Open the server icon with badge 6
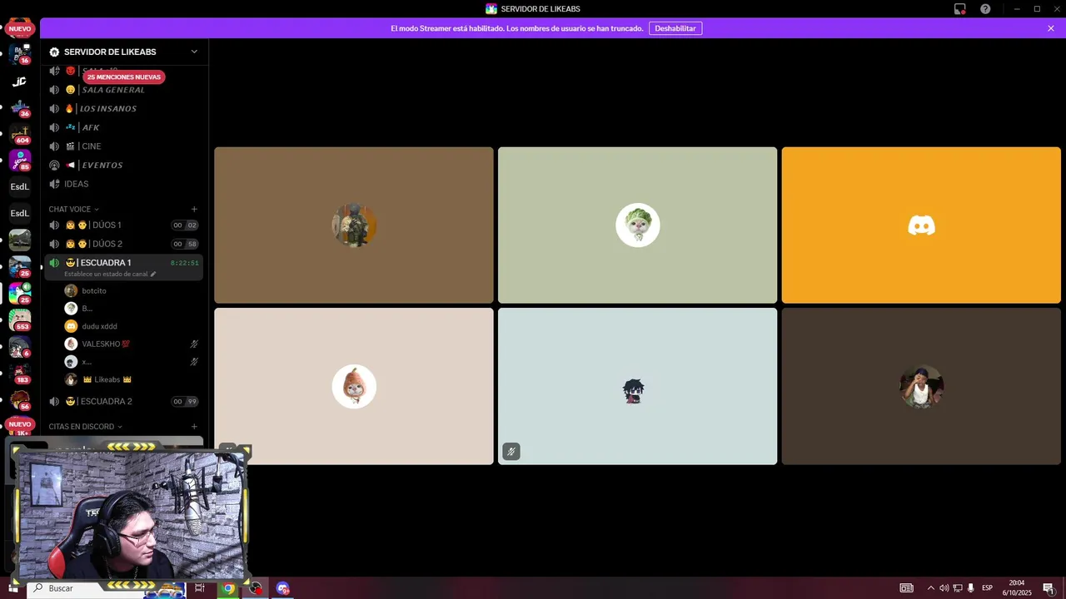The height and width of the screenshot is (599, 1066). [19, 347]
